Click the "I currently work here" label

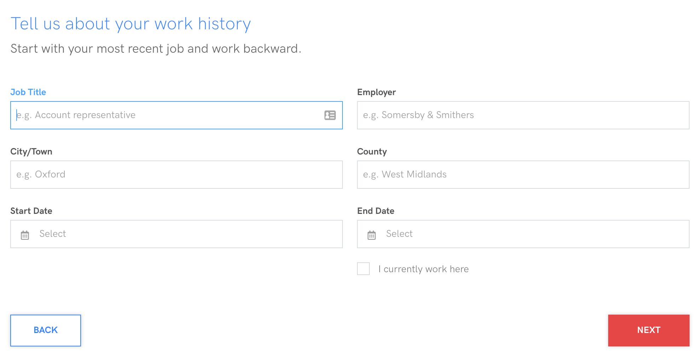click(423, 269)
